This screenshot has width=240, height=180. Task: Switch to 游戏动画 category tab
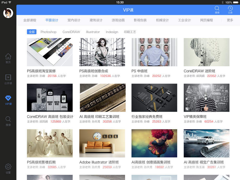118,20
